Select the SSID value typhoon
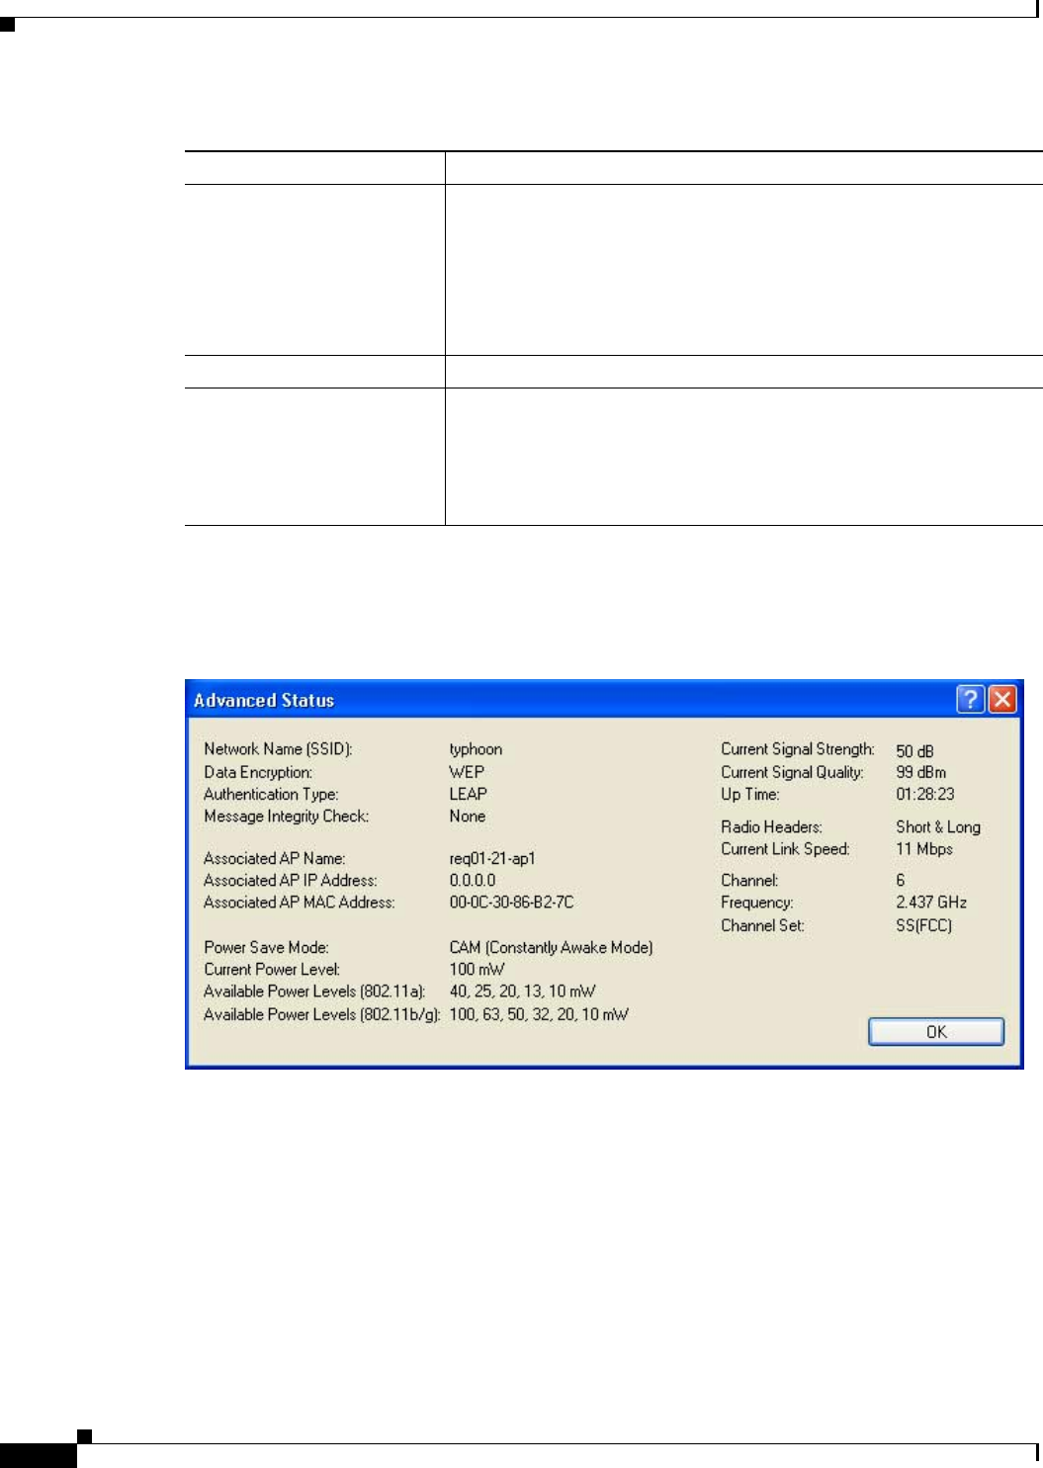This screenshot has height=1468, width=1043. 476,749
